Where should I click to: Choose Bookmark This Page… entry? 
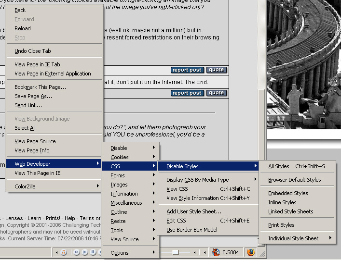coord(54,87)
